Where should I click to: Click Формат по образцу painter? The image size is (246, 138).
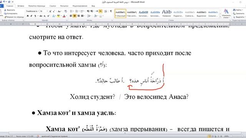point(14,17)
